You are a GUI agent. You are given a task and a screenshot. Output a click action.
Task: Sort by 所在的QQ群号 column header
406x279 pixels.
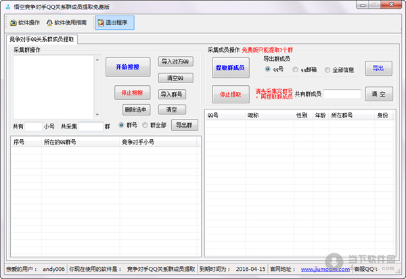point(81,142)
